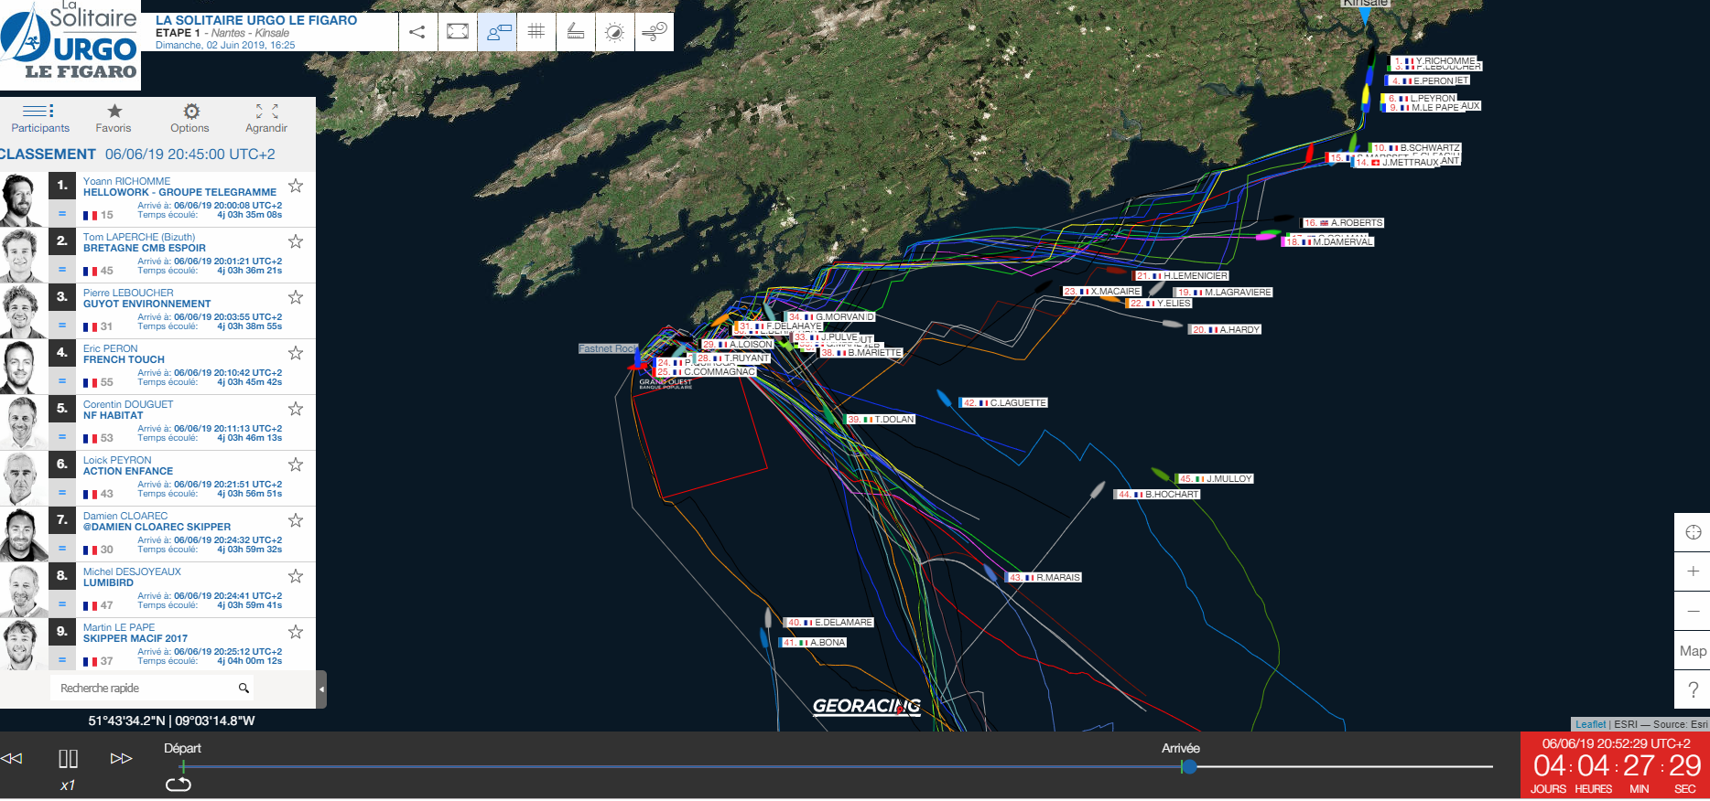Click Yoann Richomme's portrait photo

coord(23,199)
